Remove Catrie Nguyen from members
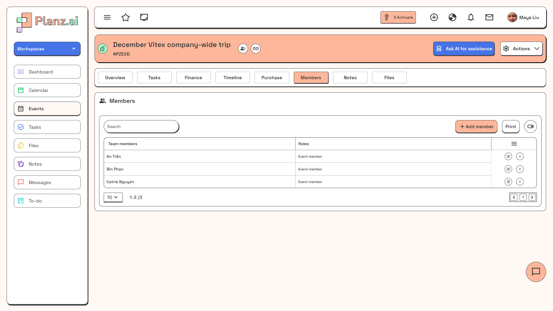The width and height of the screenshot is (553, 311). tap(520, 182)
